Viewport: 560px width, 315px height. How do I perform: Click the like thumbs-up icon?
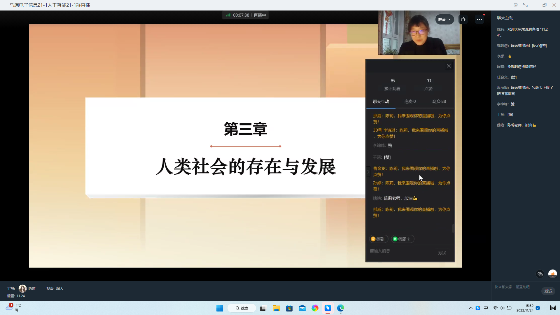(552, 274)
